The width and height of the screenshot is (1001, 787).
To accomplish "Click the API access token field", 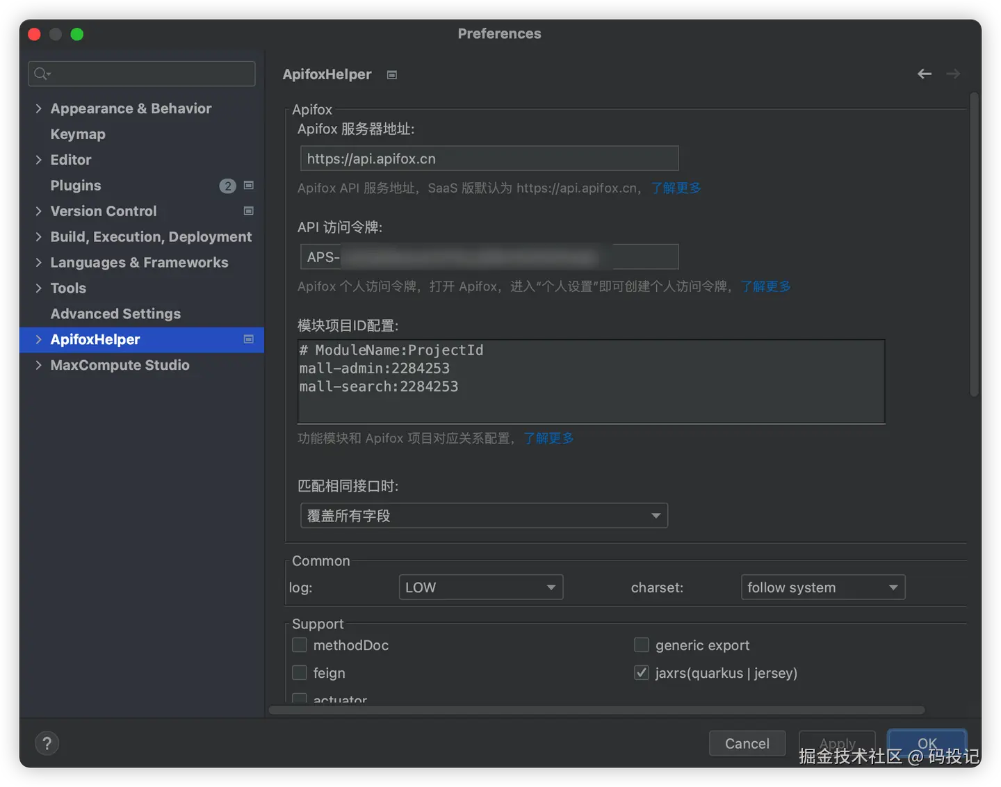I will 489,257.
